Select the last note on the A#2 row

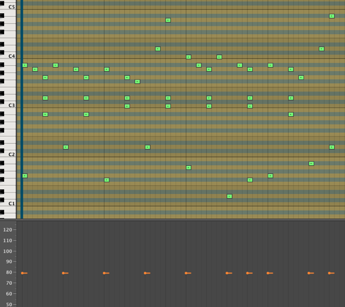pyautogui.click(x=291, y=114)
